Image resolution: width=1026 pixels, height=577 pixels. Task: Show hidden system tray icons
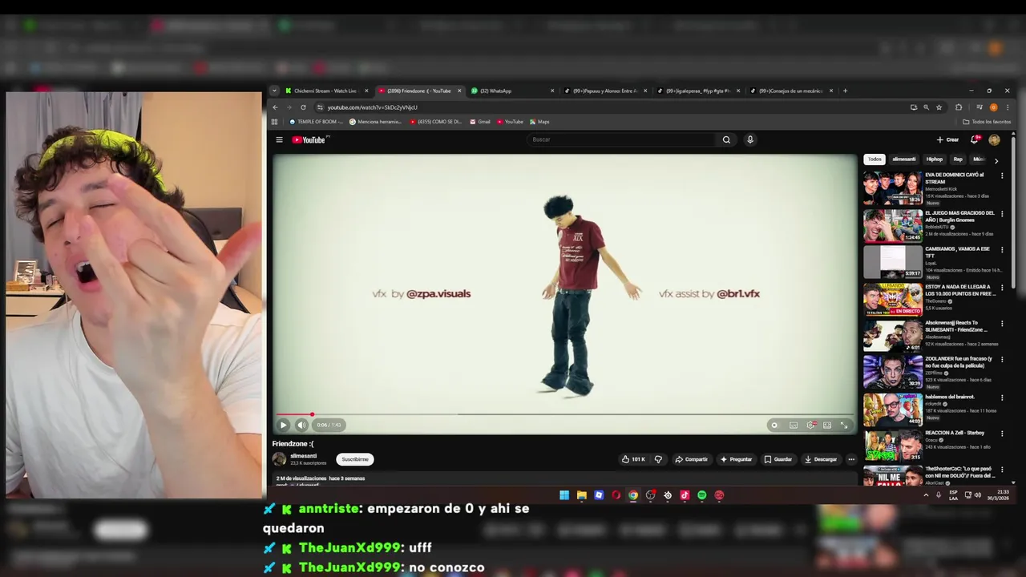pyautogui.click(x=926, y=495)
